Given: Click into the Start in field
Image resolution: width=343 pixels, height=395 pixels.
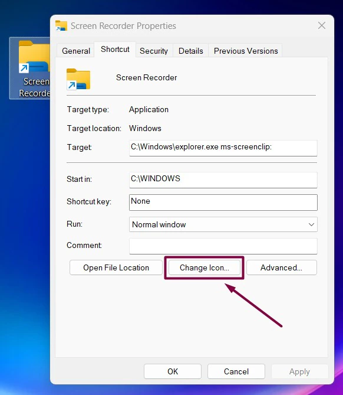Looking at the screenshot, I should (223, 180).
